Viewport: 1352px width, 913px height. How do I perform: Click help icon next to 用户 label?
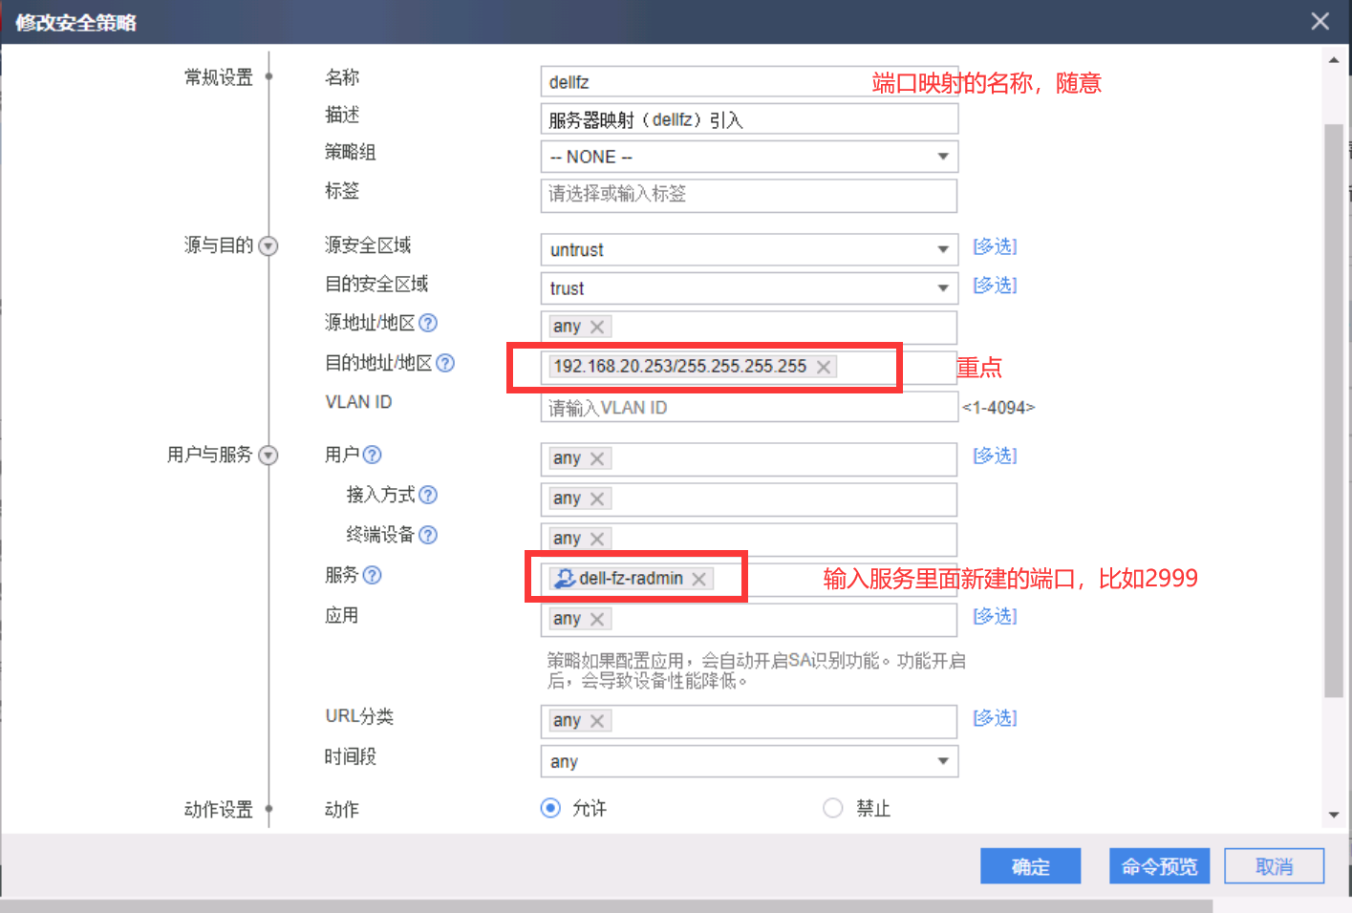pos(373,455)
